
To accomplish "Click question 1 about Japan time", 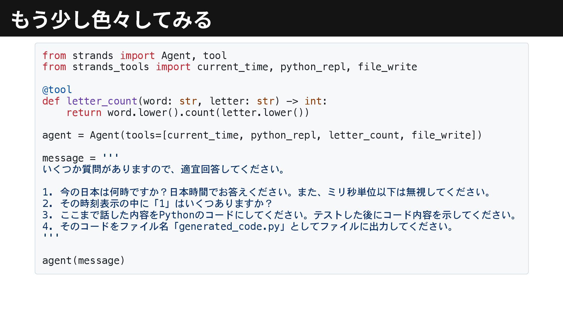I will coord(267,192).
